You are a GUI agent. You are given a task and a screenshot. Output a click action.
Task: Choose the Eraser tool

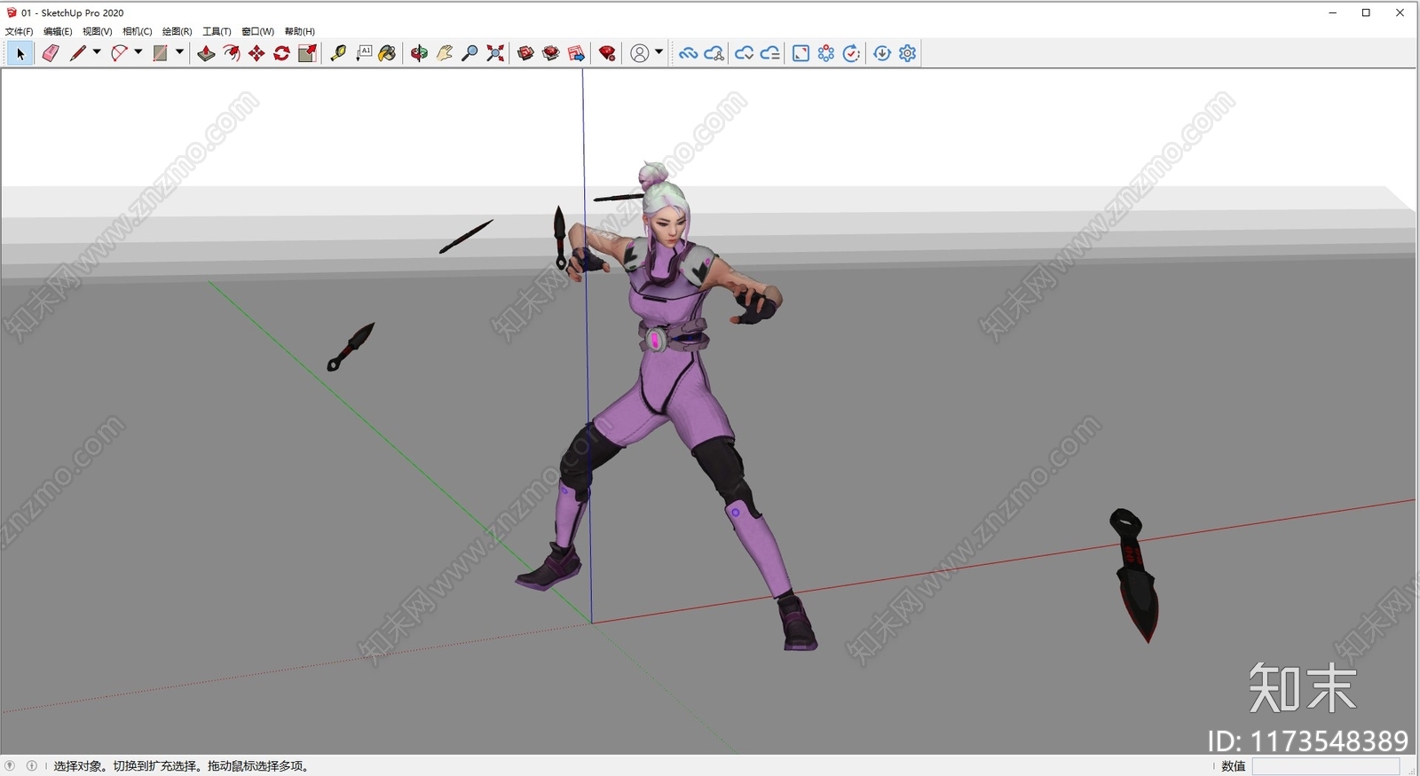[x=51, y=53]
